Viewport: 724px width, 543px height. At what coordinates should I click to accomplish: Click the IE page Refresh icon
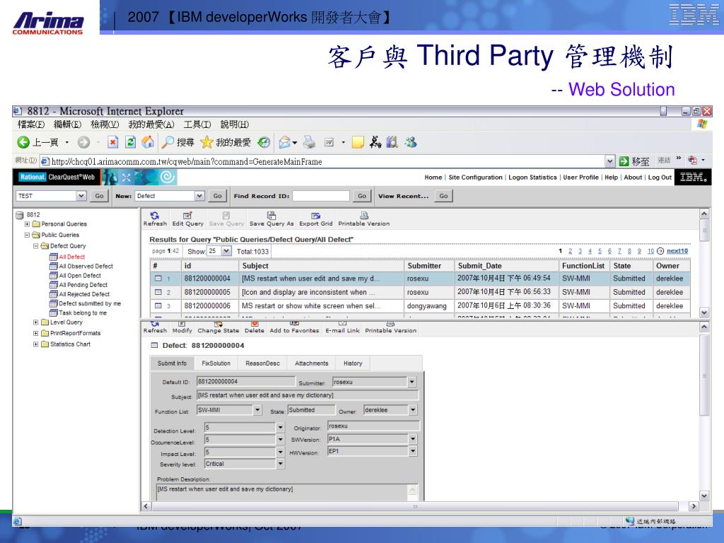(x=131, y=142)
